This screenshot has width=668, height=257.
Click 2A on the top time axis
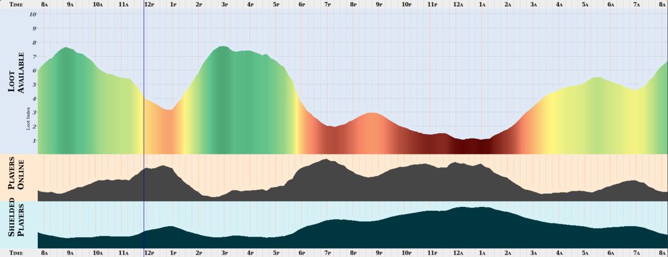click(507, 4)
